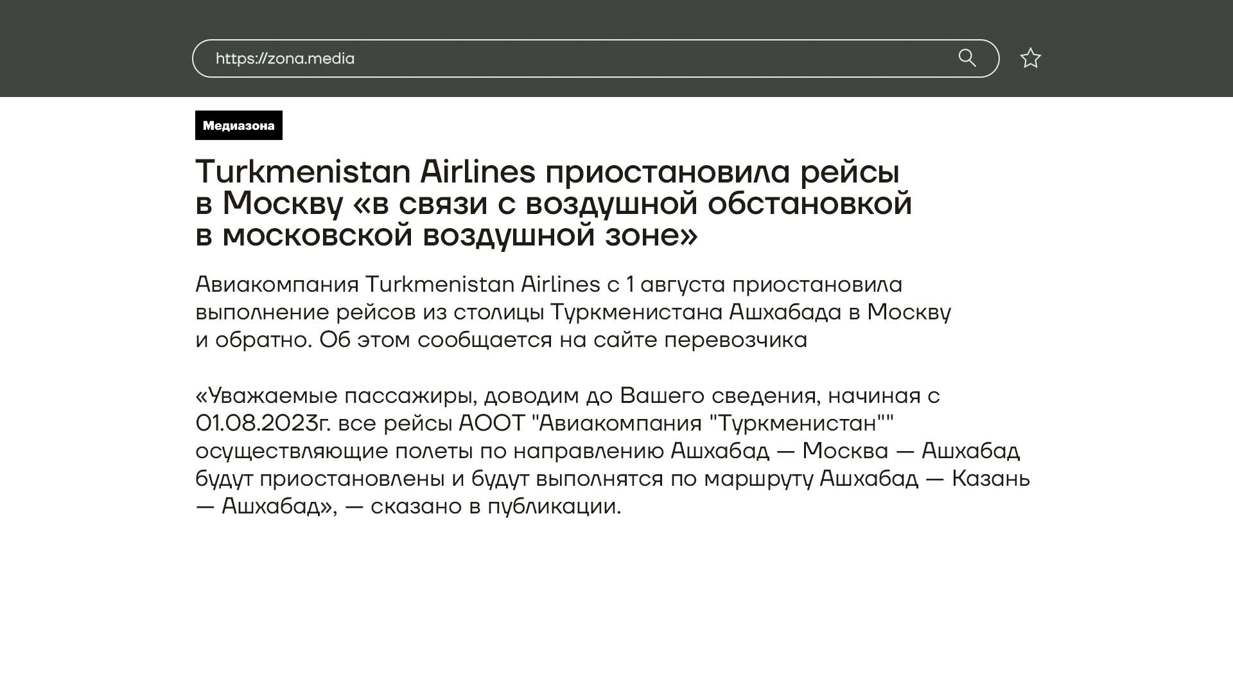Click «Turkmenistan Airlines» in the lead paragraph

click(482, 285)
